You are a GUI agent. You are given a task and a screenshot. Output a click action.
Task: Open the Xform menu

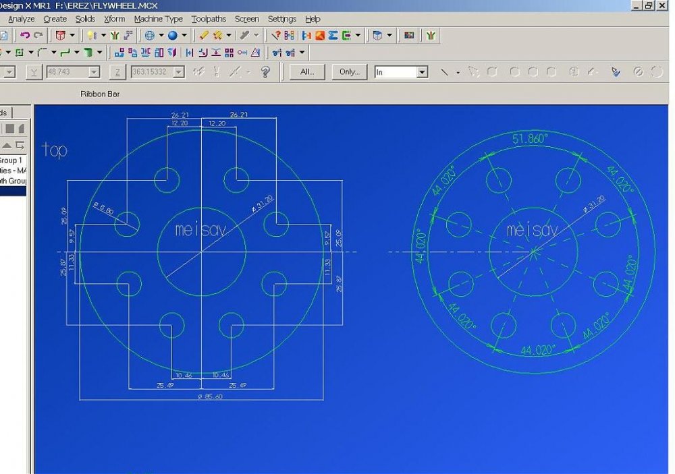coord(115,19)
